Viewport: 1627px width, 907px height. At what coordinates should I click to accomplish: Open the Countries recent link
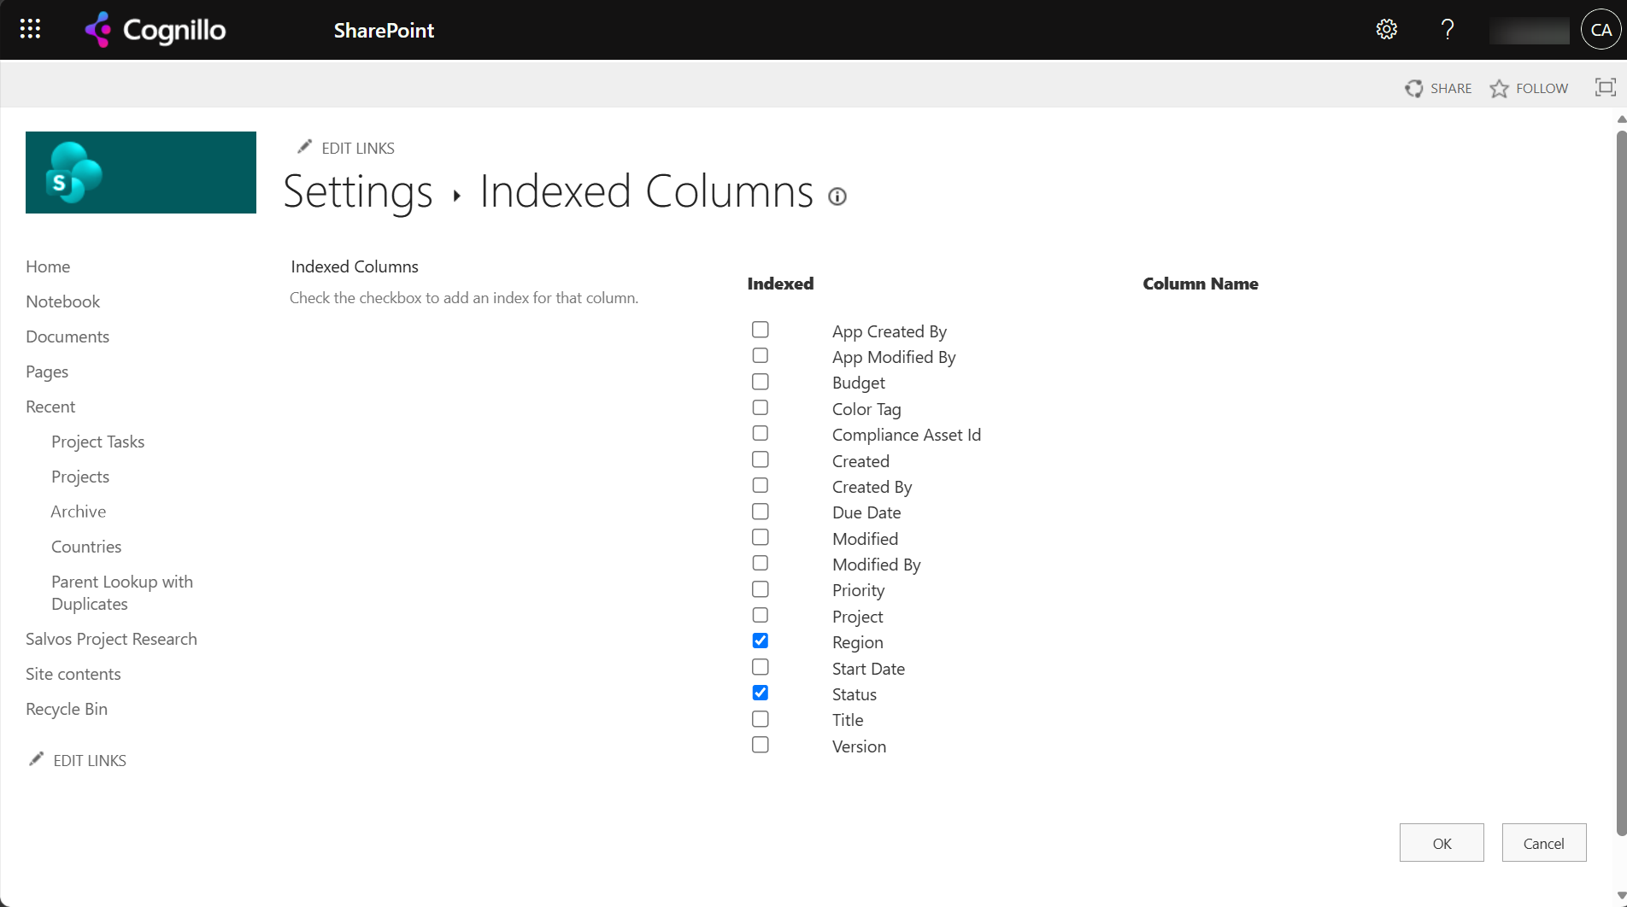[x=86, y=547]
